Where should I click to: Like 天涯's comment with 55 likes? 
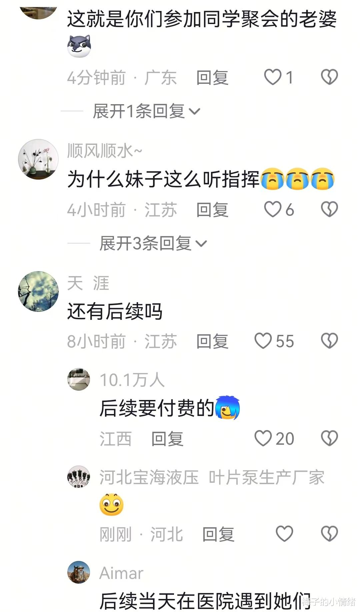(263, 341)
